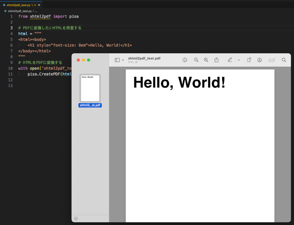
Task: Add a page using sidebar plus button
Action: (76, 218)
